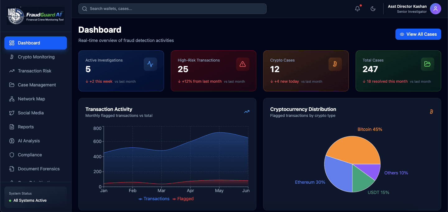Click the Total Cases folder icon
This screenshot has width=448, height=212.
pyautogui.click(x=427, y=64)
